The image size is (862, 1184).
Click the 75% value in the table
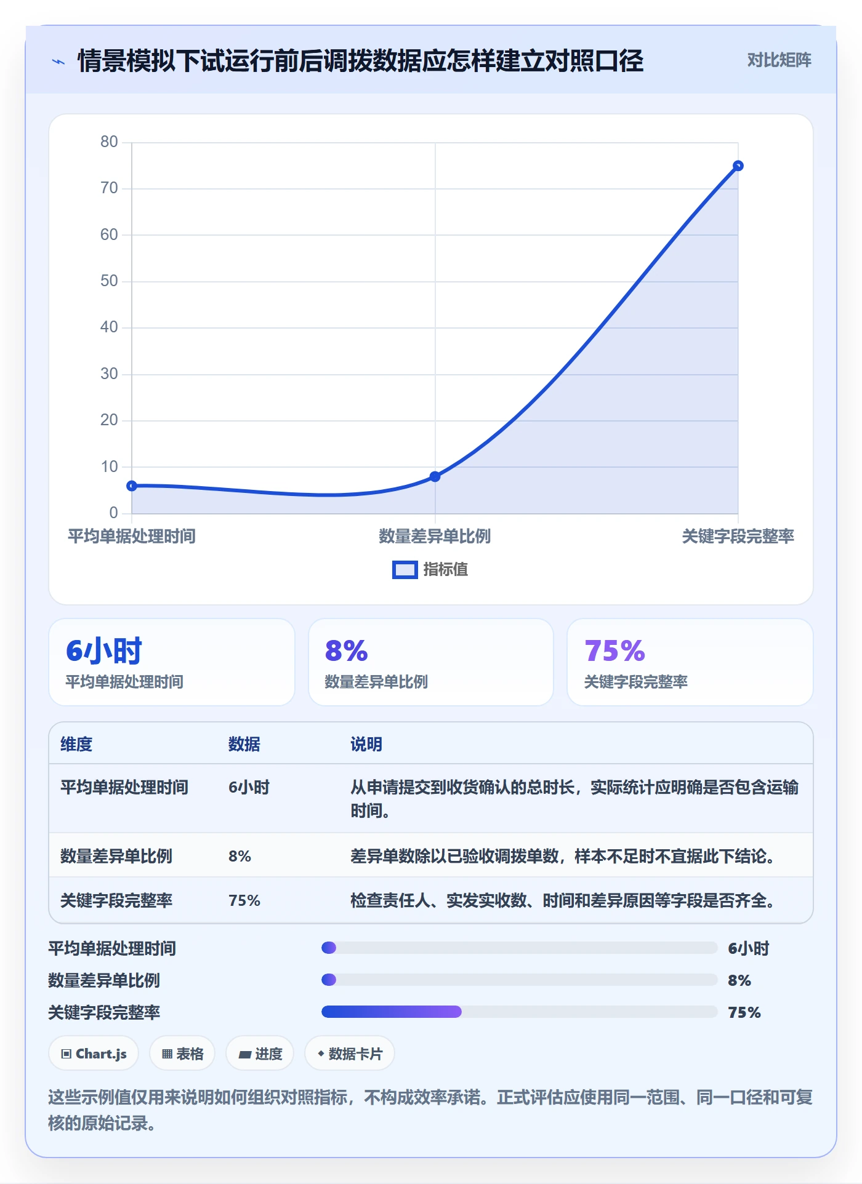click(244, 900)
